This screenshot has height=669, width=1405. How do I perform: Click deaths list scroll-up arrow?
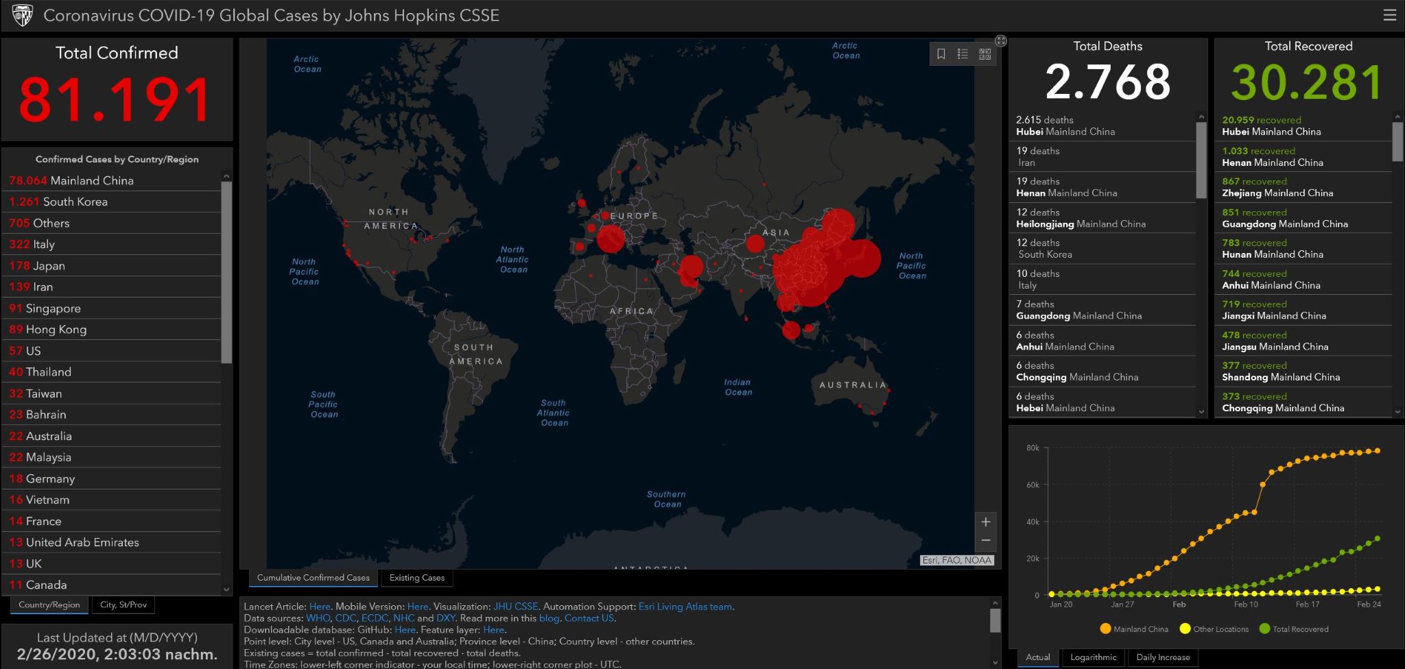point(1201,117)
